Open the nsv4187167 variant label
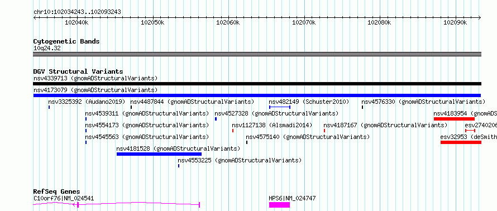This screenshot has height=211, width=497. [x=385, y=125]
